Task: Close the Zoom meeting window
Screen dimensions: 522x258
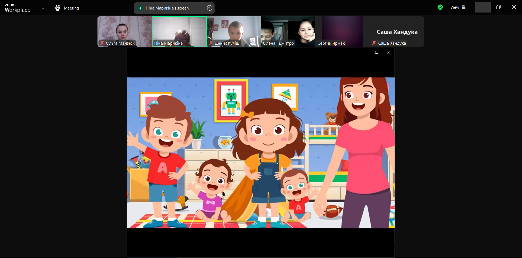Action: click(x=514, y=7)
